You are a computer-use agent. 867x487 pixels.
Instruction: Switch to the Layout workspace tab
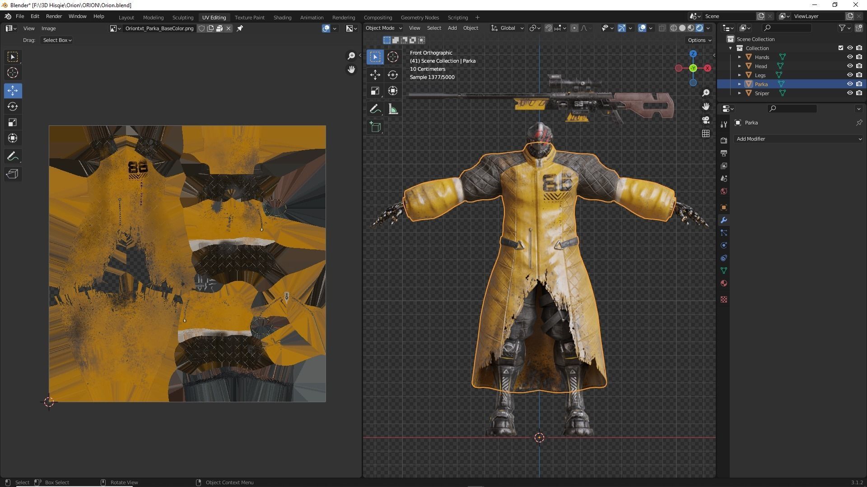pyautogui.click(x=126, y=18)
